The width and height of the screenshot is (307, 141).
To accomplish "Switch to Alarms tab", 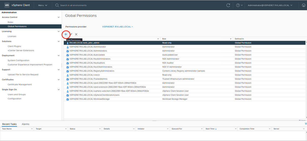I will (25, 124).
